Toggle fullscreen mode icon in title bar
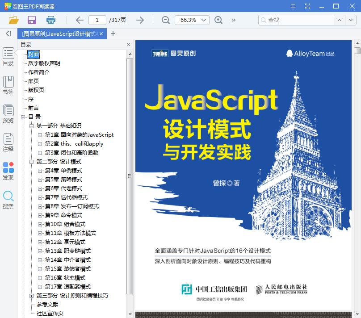 pyautogui.click(x=307, y=6)
